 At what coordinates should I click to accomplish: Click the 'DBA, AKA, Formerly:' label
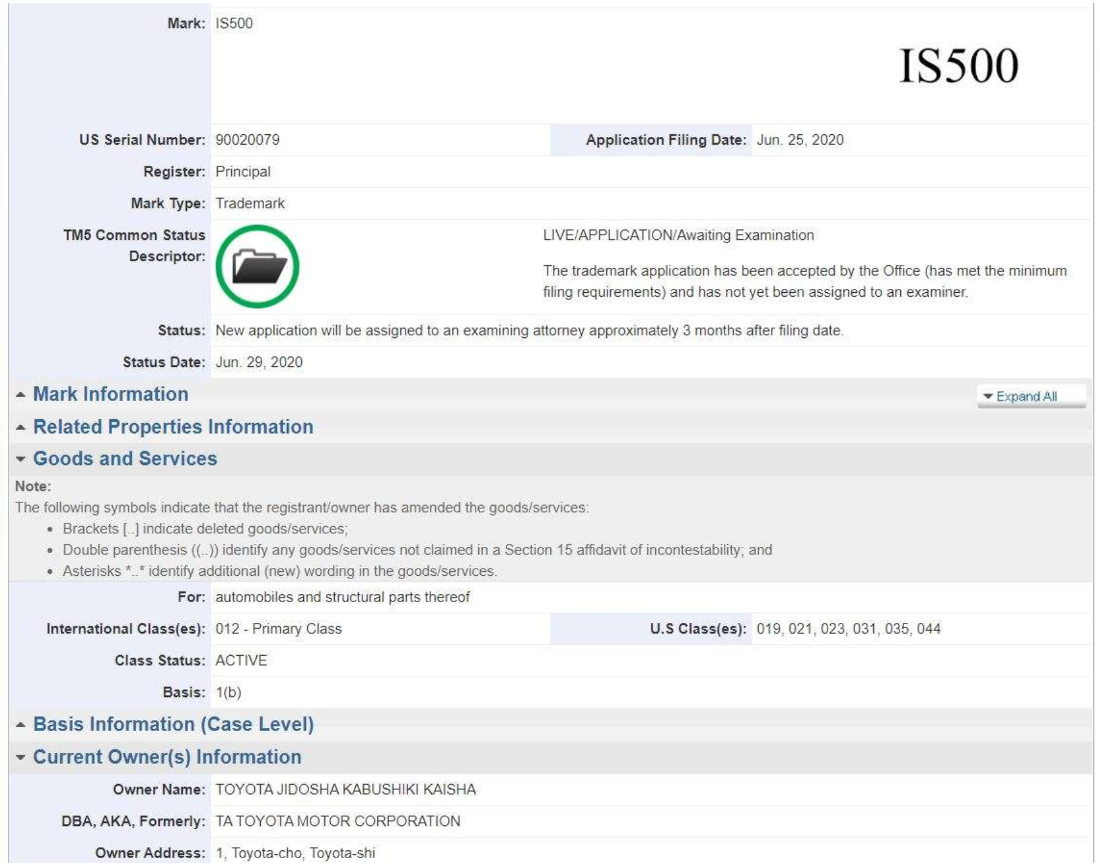133,821
